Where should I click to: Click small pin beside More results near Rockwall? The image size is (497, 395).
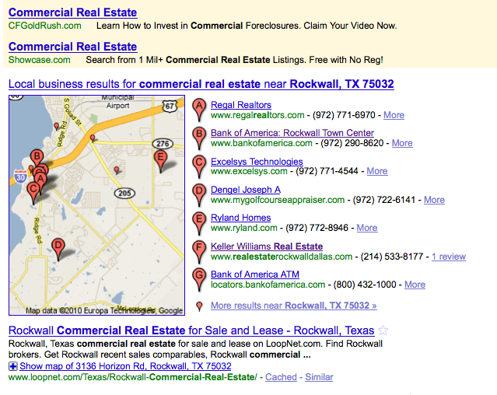point(199,306)
